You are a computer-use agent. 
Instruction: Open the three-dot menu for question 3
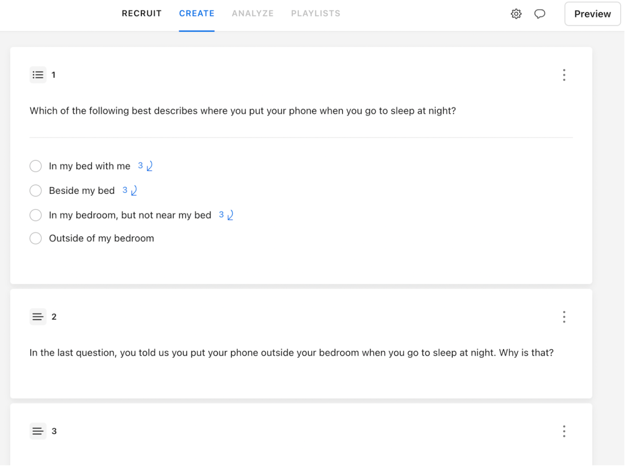(564, 431)
